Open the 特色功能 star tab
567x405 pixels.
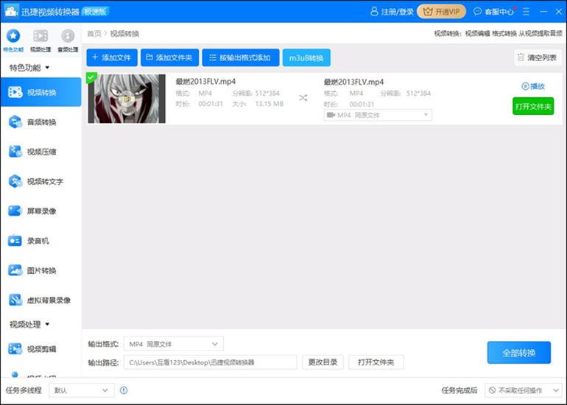pos(13,40)
